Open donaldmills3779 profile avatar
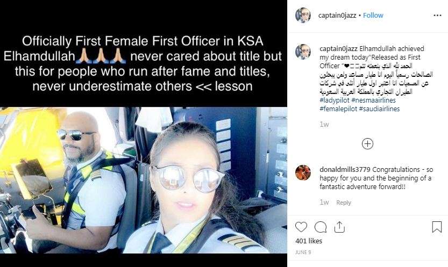Viewport: 448px width, 267px height. point(303,172)
